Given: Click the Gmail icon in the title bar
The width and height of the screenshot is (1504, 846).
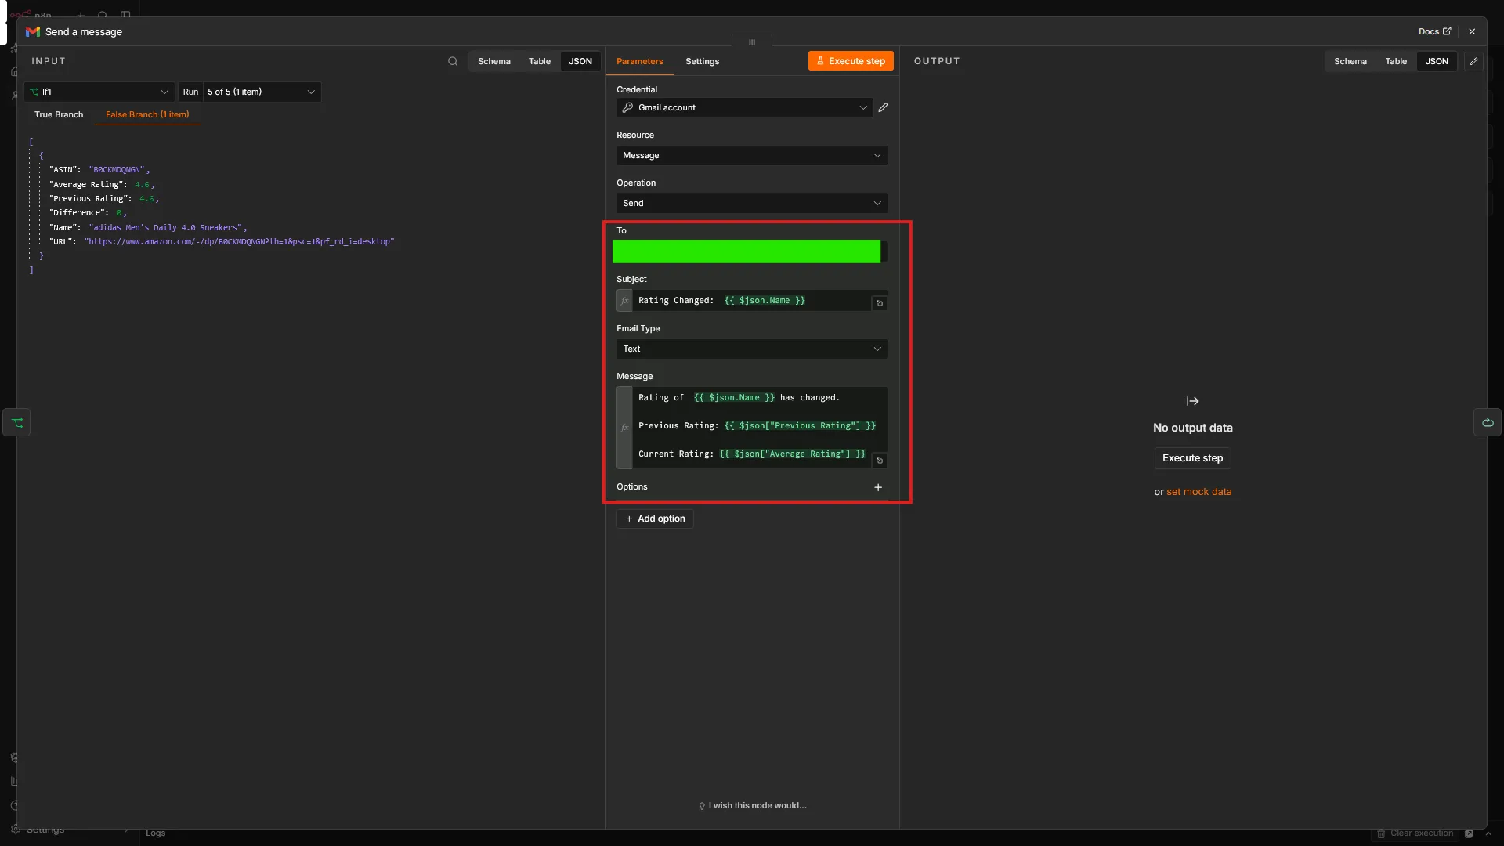Looking at the screenshot, I should tap(33, 31).
